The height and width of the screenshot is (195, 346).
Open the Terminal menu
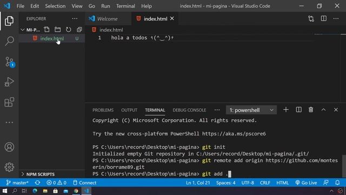click(125, 6)
